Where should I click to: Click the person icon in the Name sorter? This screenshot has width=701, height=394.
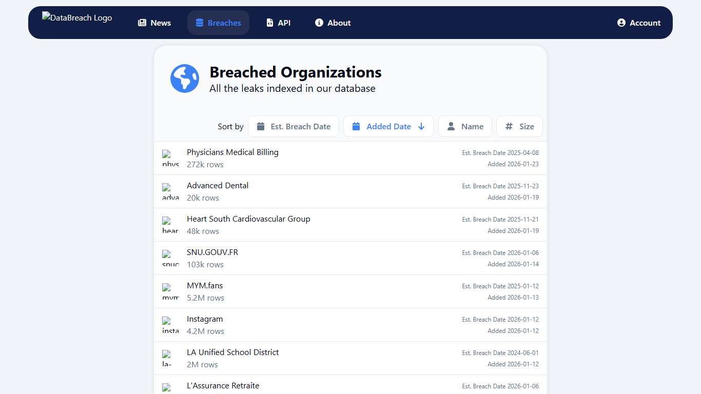click(451, 126)
